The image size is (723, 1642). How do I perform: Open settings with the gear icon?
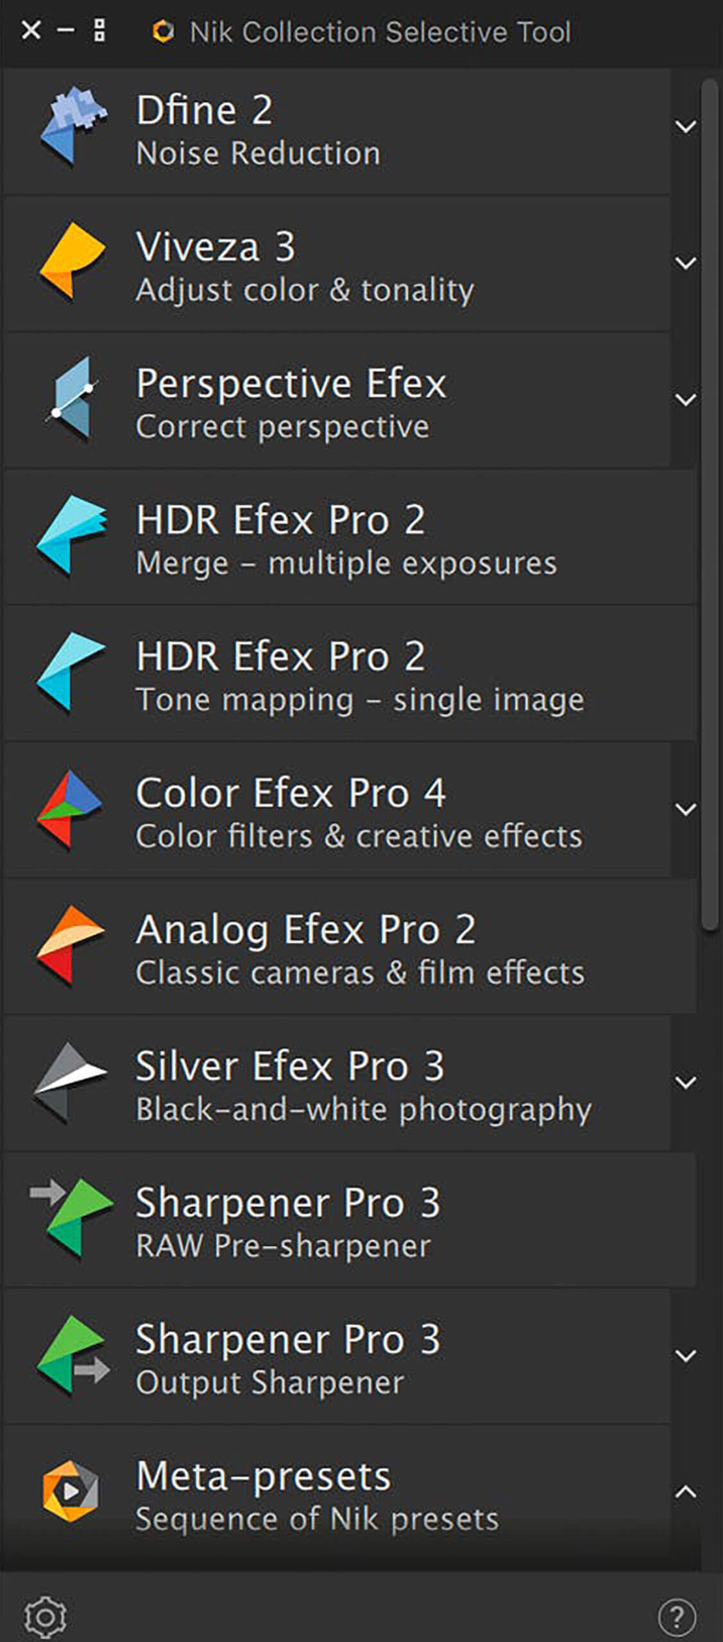click(x=45, y=1617)
